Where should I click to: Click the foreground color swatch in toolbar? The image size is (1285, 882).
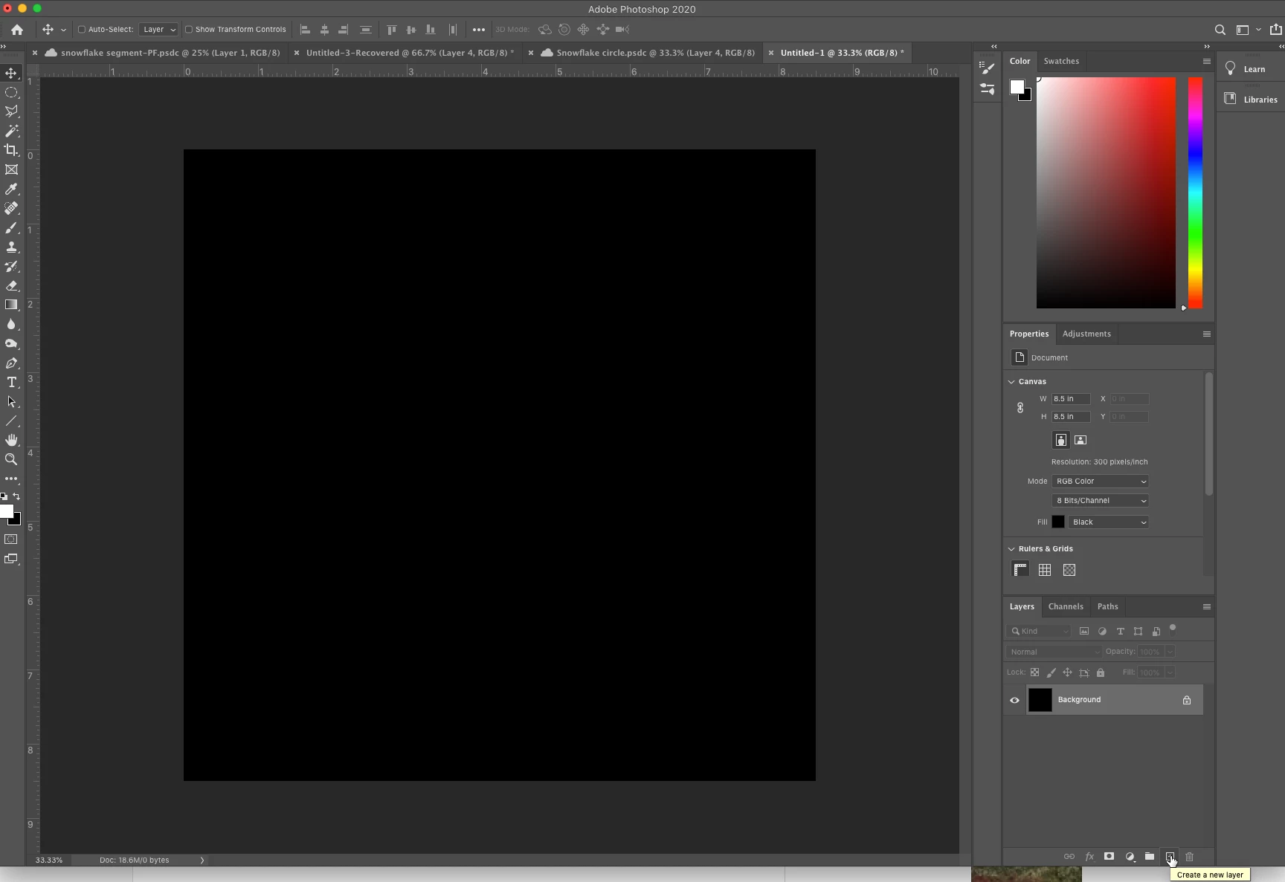[6, 511]
